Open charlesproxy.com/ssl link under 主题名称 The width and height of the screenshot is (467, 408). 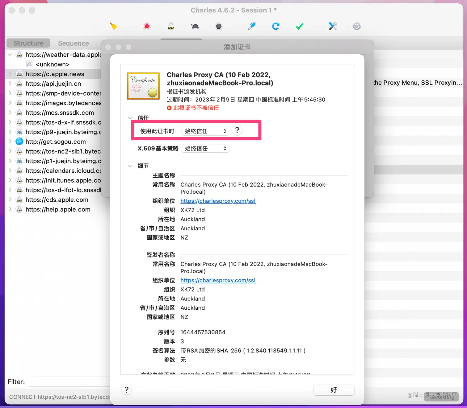pyautogui.click(x=218, y=201)
